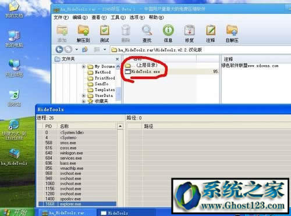Click the Find (查找) magnifier icon
The width and height of the screenshot is (291, 216).
[147, 31]
